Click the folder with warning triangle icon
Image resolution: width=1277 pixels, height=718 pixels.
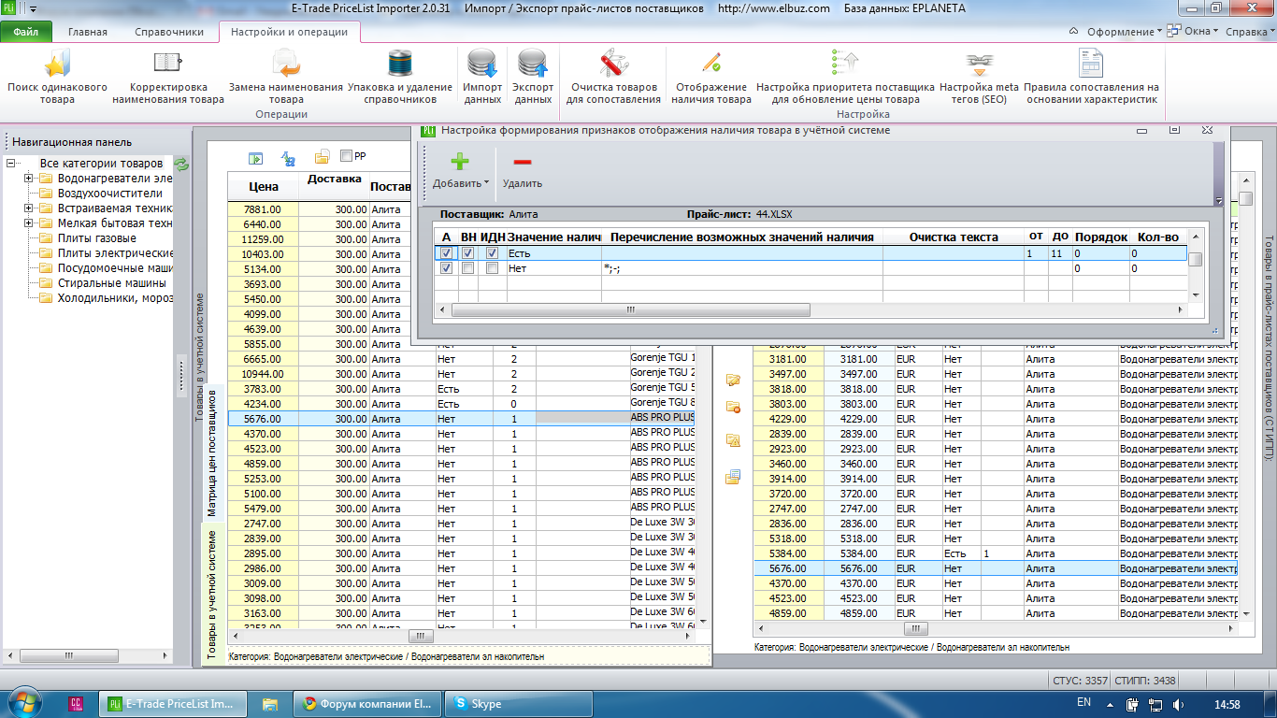(x=733, y=440)
